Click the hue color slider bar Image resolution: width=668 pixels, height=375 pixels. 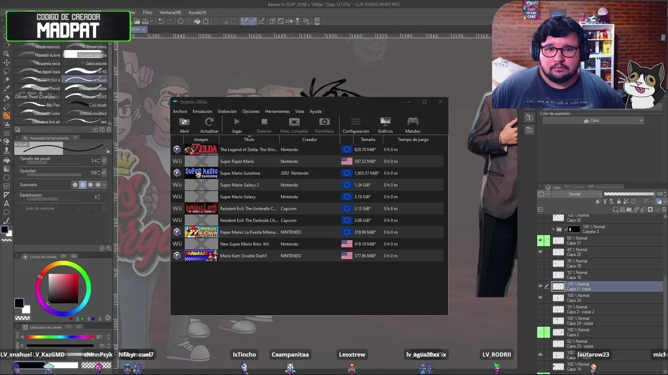coord(61,337)
